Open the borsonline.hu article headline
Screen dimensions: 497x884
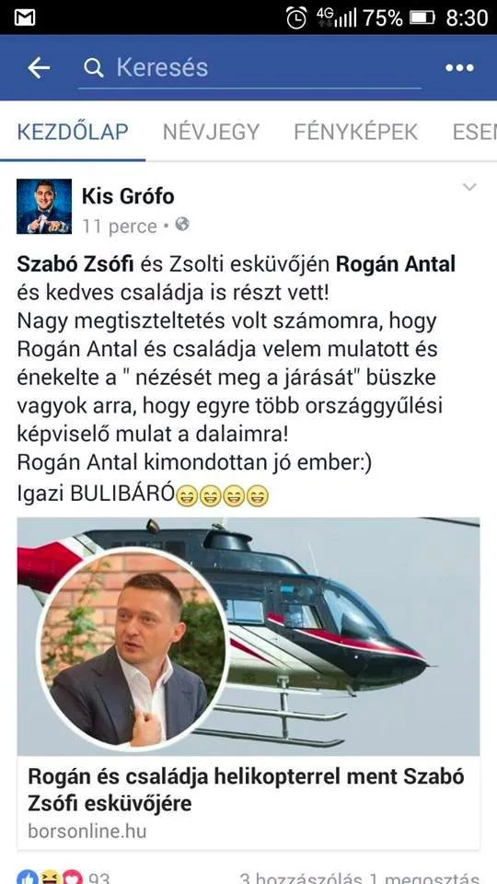coord(247,790)
